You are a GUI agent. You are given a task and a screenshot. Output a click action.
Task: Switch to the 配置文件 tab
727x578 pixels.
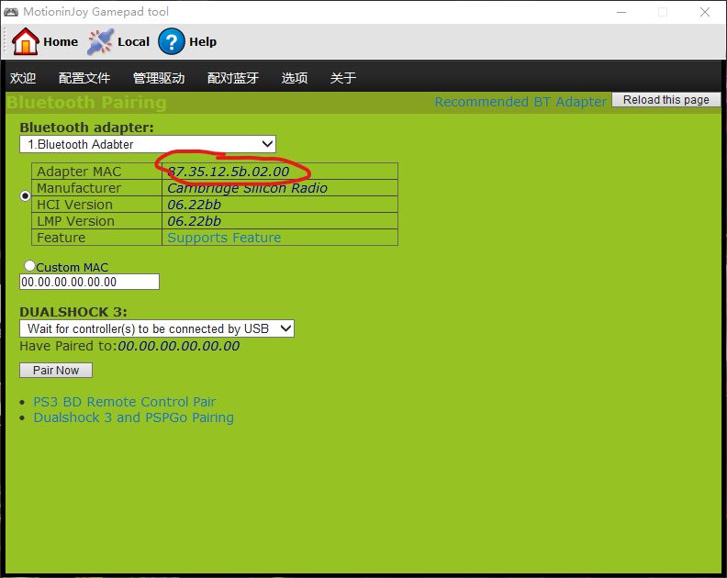84,78
